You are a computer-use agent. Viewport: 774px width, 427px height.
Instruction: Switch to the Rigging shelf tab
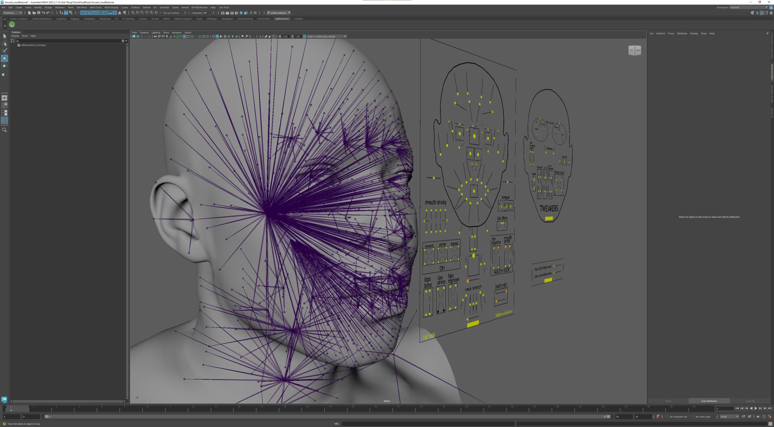pos(75,19)
